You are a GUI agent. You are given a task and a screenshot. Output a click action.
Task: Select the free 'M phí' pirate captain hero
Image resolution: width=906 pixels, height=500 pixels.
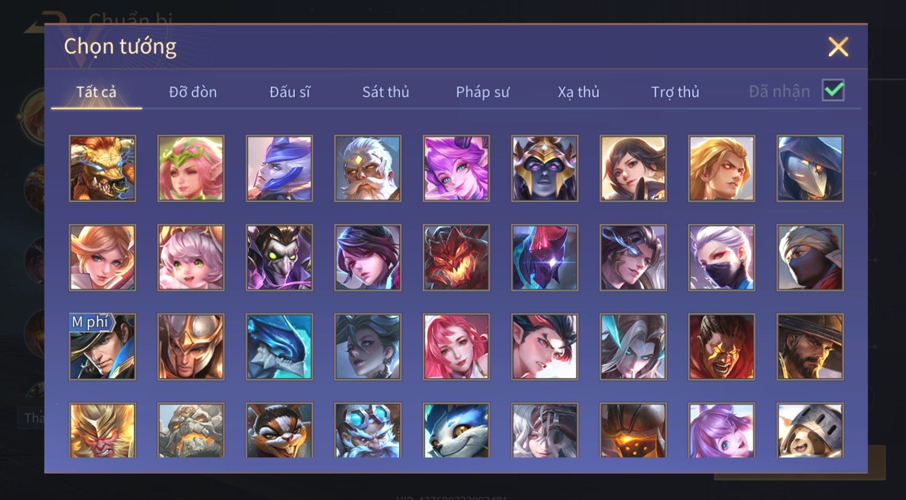[x=102, y=347]
